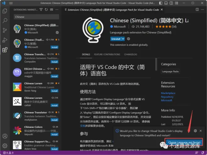The image size is (207, 155).
Task: Close the extension editor tab
Action: [162, 10]
